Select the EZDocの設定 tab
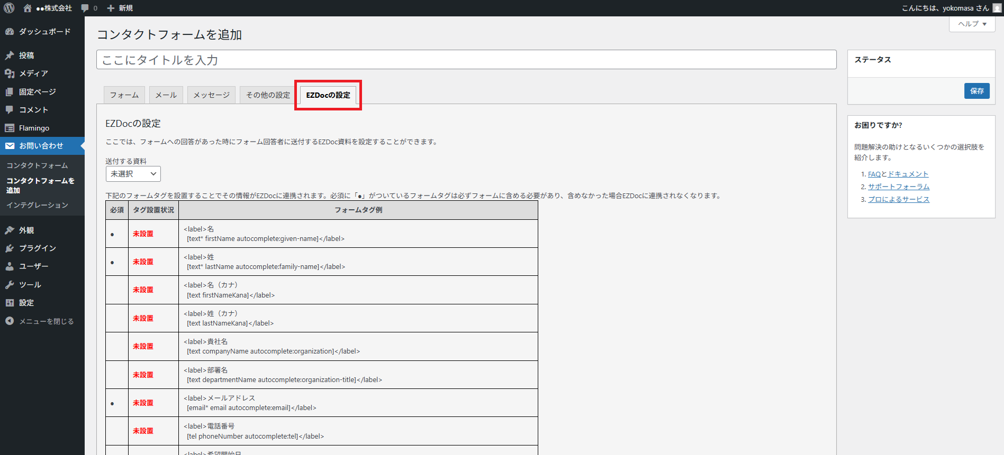 pos(328,95)
